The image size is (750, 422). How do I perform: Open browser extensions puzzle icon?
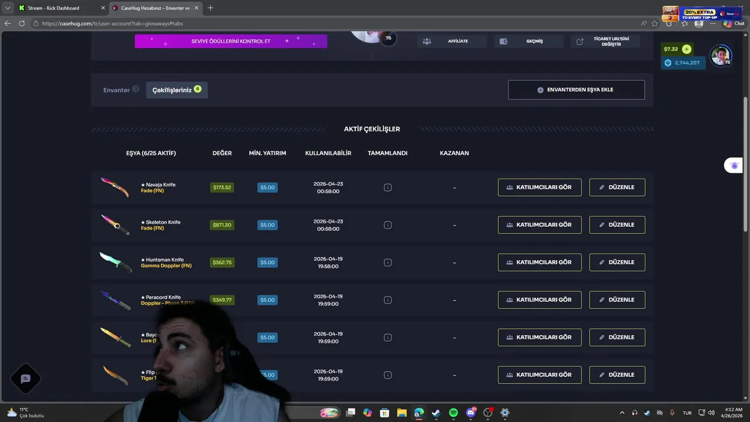tap(669, 23)
